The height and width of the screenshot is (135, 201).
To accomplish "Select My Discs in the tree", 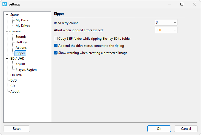I will 22,20.
